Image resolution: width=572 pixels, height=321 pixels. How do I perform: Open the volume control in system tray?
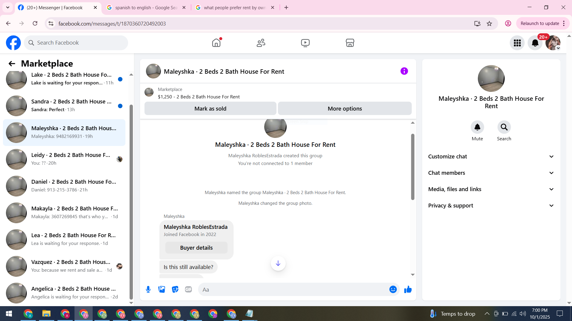pos(523,314)
